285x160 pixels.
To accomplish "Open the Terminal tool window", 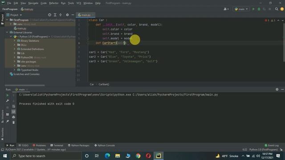I will pyautogui.click(x=57, y=145).
